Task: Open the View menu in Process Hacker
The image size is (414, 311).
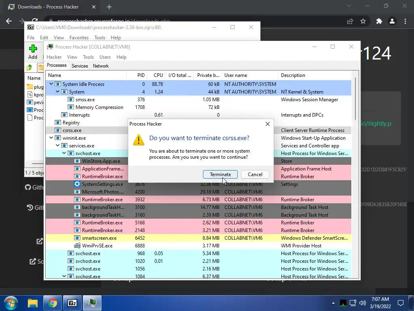Action: [72, 57]
